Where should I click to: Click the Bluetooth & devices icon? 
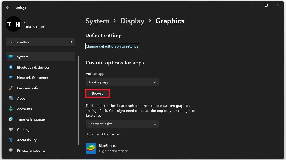tap(11, 67)
